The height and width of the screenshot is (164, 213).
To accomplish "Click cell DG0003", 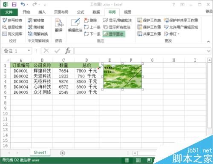I will tap(21, 81).
